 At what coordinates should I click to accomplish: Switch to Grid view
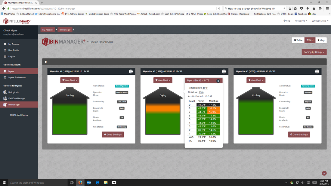coord(310,40)
